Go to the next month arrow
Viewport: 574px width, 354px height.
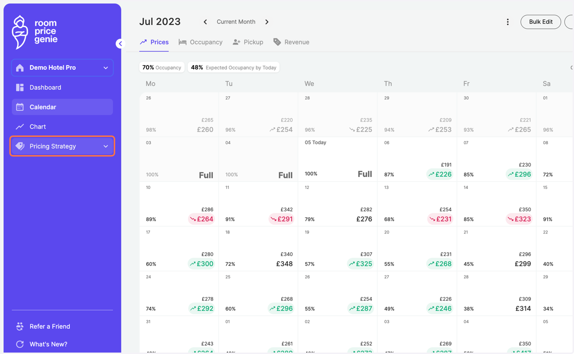(267, 22)
